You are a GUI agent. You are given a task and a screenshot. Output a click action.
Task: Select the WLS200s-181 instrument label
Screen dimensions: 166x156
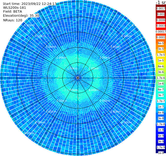click(15, 8)
